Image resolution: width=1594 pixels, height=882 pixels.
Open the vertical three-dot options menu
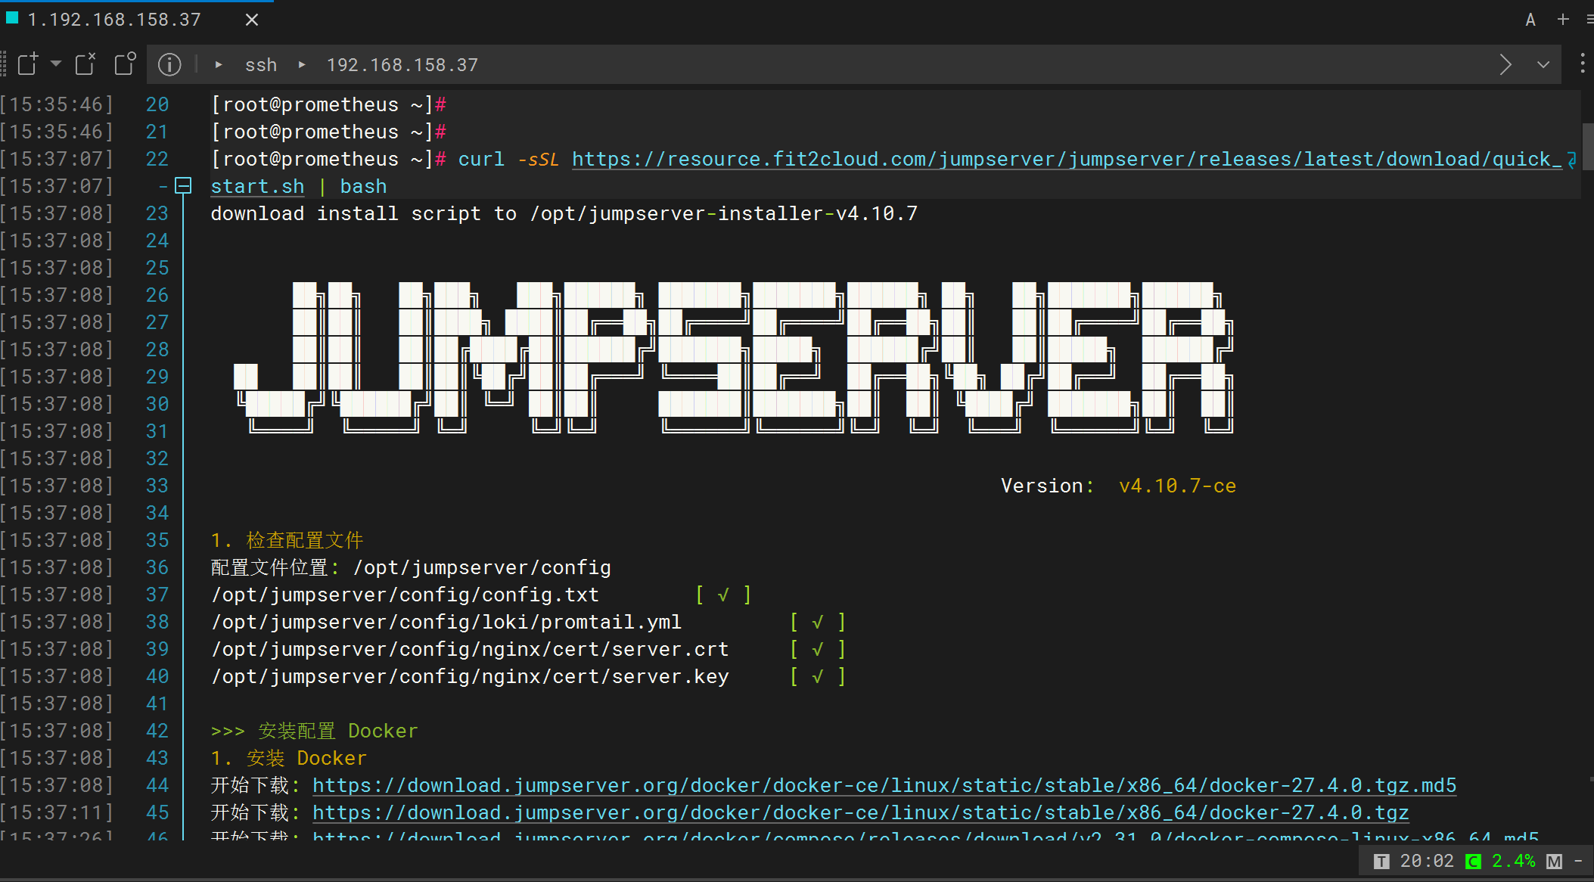[x=1582, y=64]
